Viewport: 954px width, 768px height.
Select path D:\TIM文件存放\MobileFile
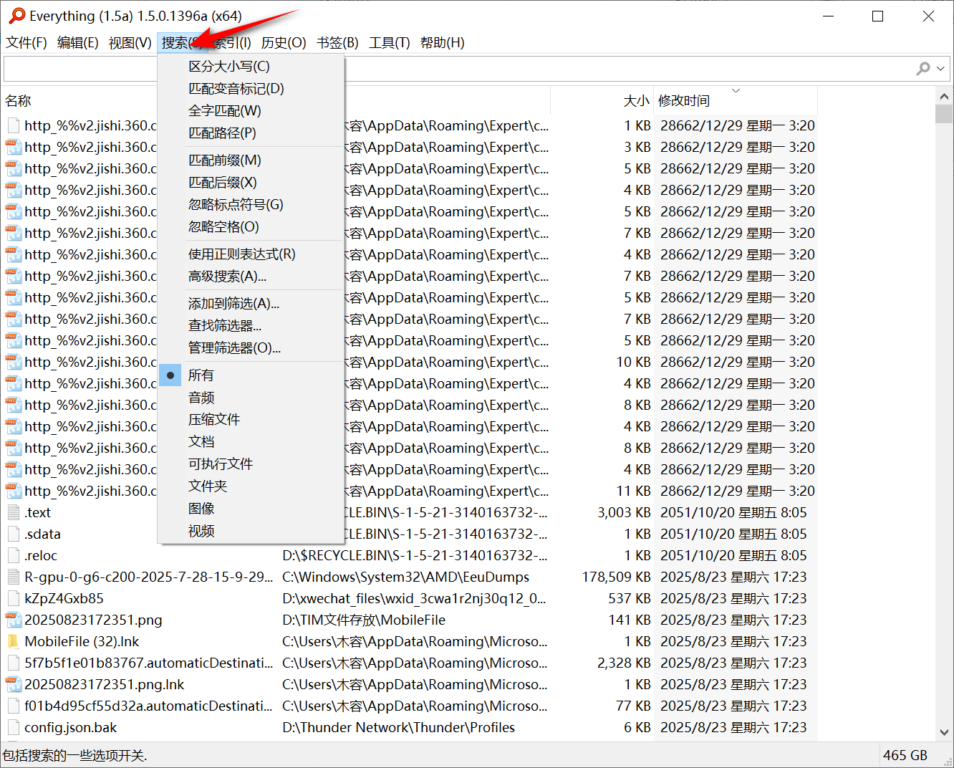pyautogui.click(x=364, y=620)
